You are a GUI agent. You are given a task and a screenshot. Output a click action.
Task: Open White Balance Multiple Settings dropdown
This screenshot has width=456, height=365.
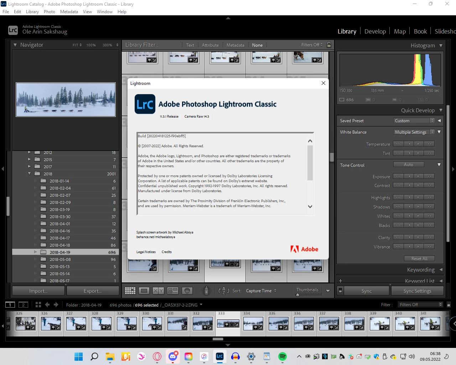point(414,132)
